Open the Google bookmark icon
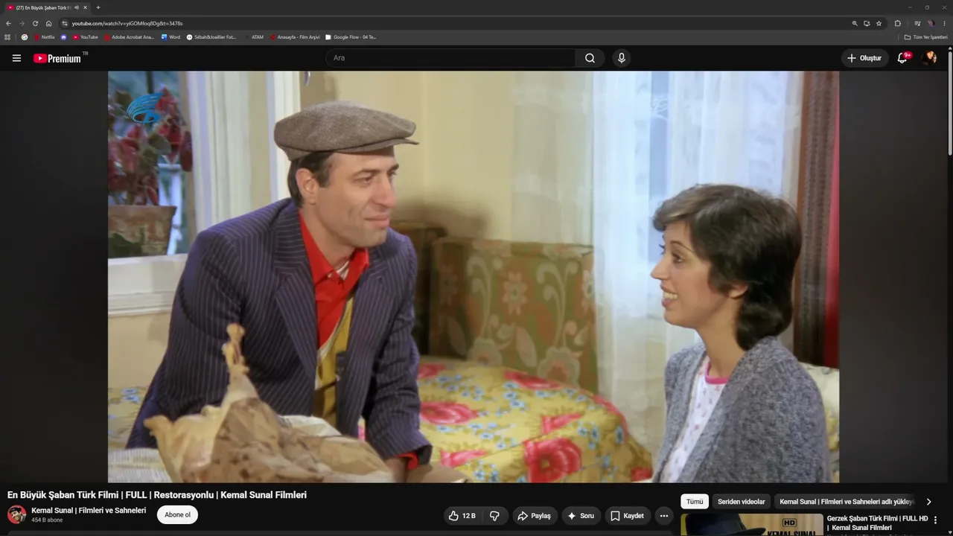The image size is (953, 536). point(25,37)
